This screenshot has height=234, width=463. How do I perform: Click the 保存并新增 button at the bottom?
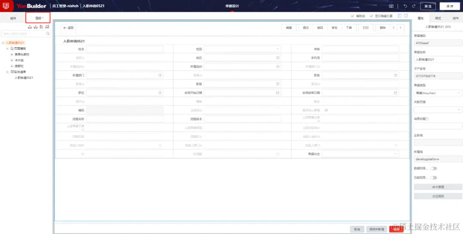(x=377, y=229)
